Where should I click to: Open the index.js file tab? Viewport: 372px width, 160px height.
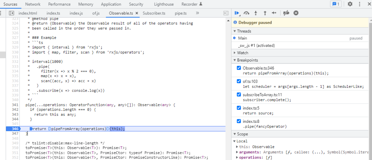pos(76,13)
